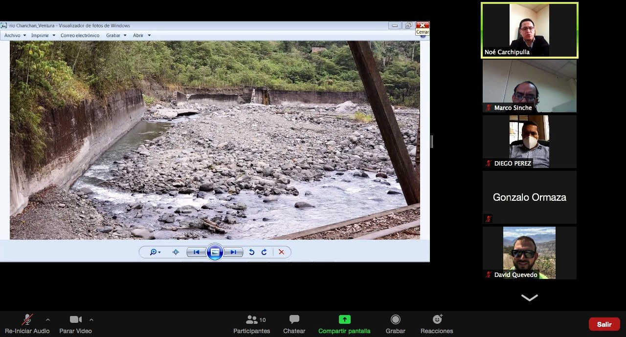Rotate the photo clockwise
This screenshot has height=337, width=626.
[264, 252]
